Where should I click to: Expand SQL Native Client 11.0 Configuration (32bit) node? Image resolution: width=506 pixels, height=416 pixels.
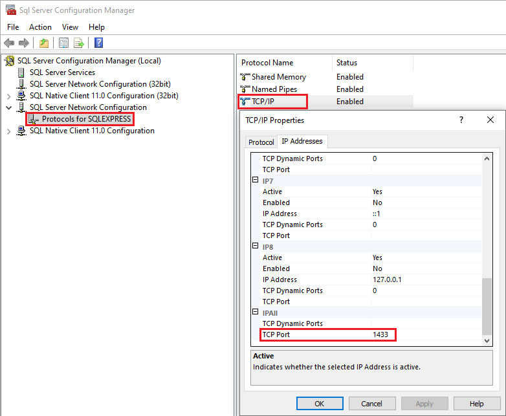(x=8, y=96)
